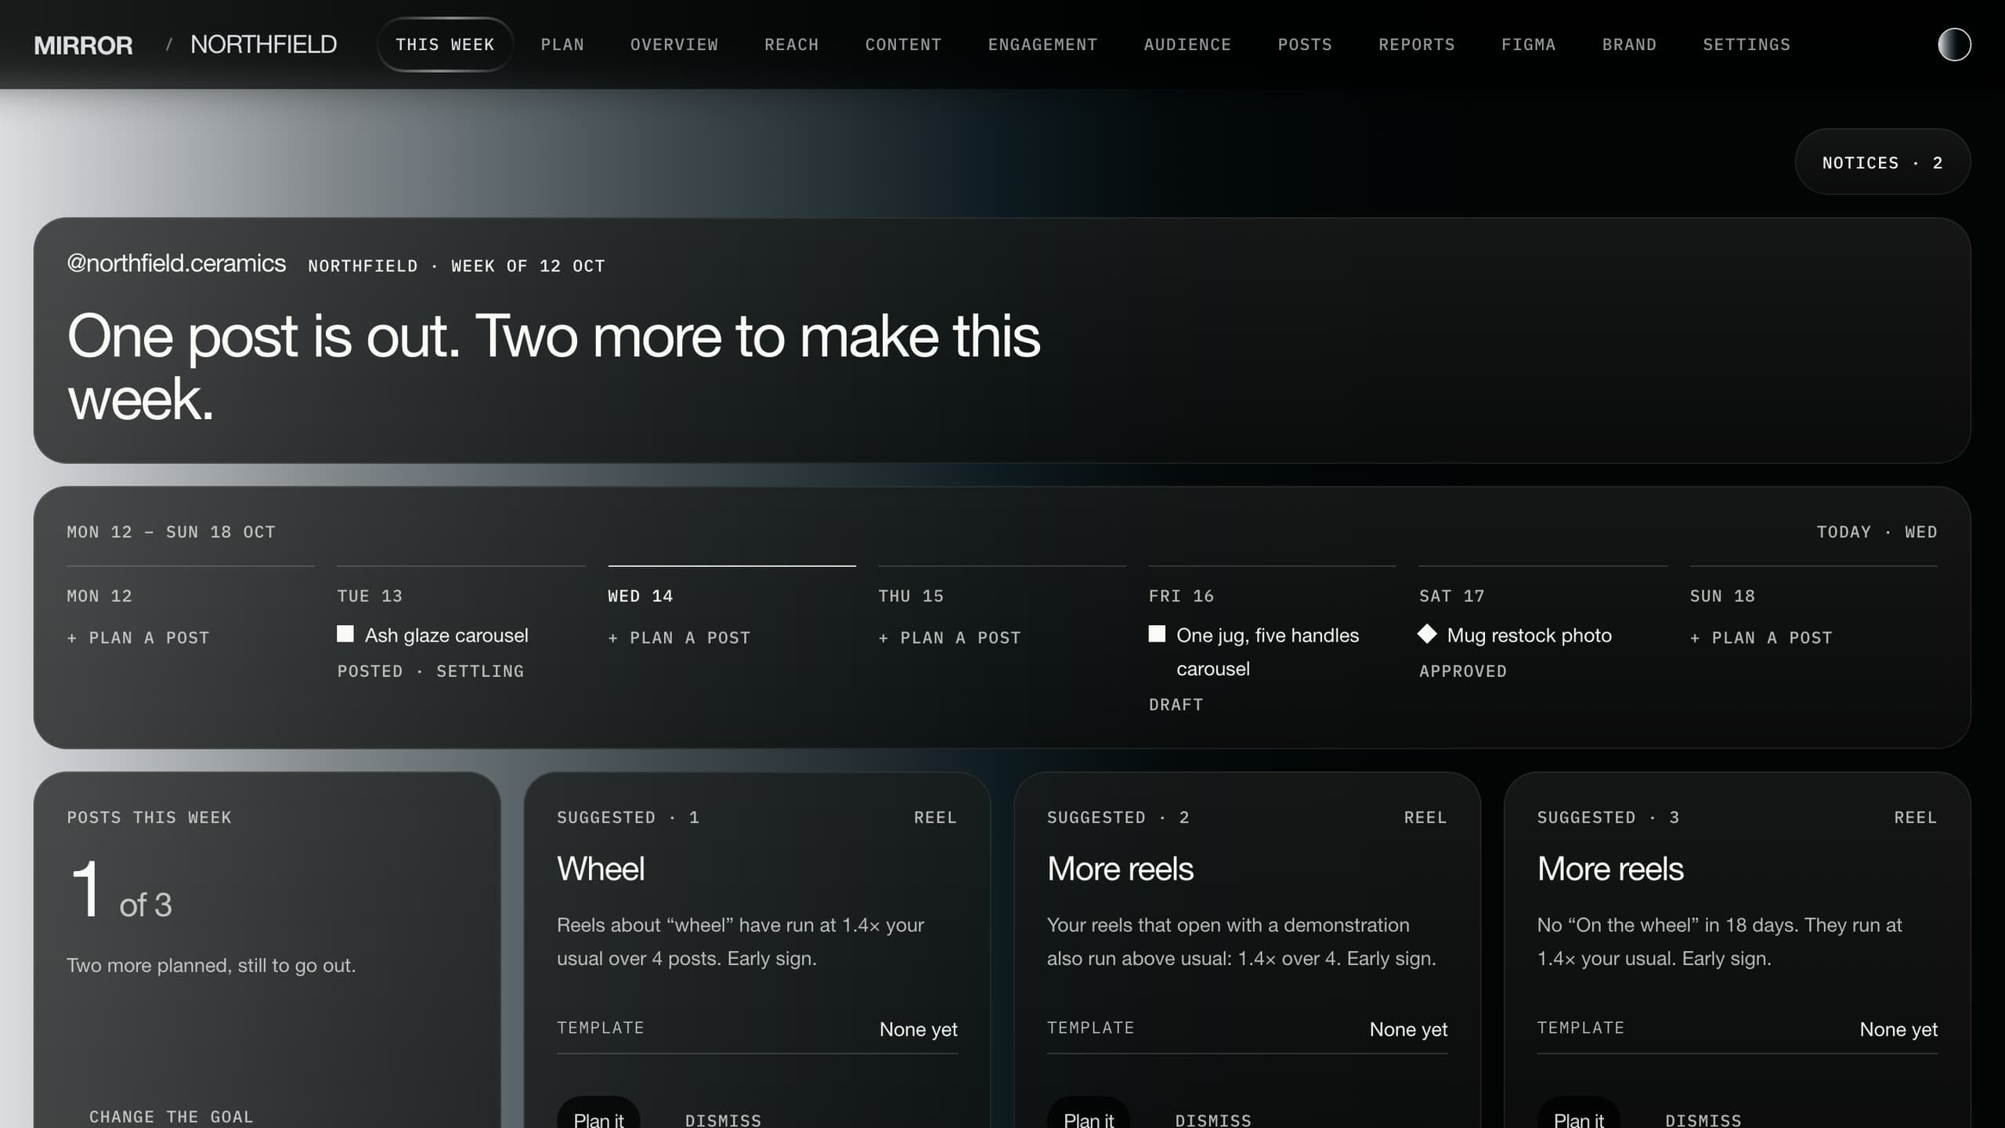
Task: Click the diamond icon beside Mug restock photo
Action: coord(1427,634)
